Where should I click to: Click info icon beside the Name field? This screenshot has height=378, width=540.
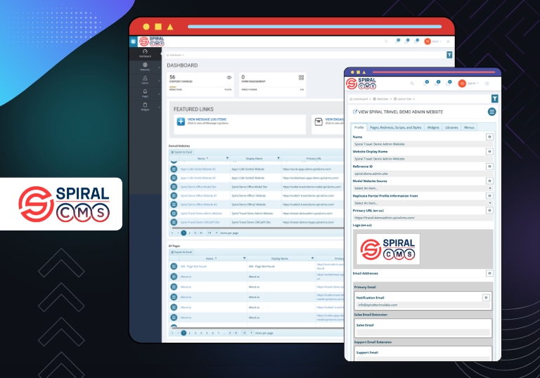tap(489, 137)
